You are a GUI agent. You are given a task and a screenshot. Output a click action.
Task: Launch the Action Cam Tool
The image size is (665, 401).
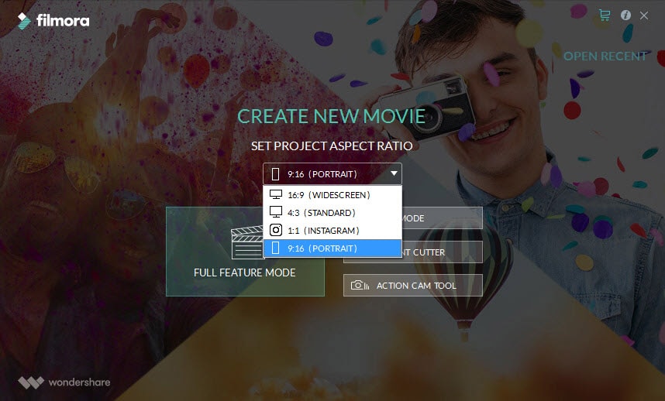(412, 286)
